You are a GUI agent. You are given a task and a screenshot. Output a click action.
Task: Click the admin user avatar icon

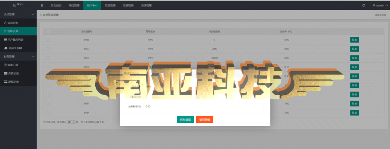coord(374,5)
